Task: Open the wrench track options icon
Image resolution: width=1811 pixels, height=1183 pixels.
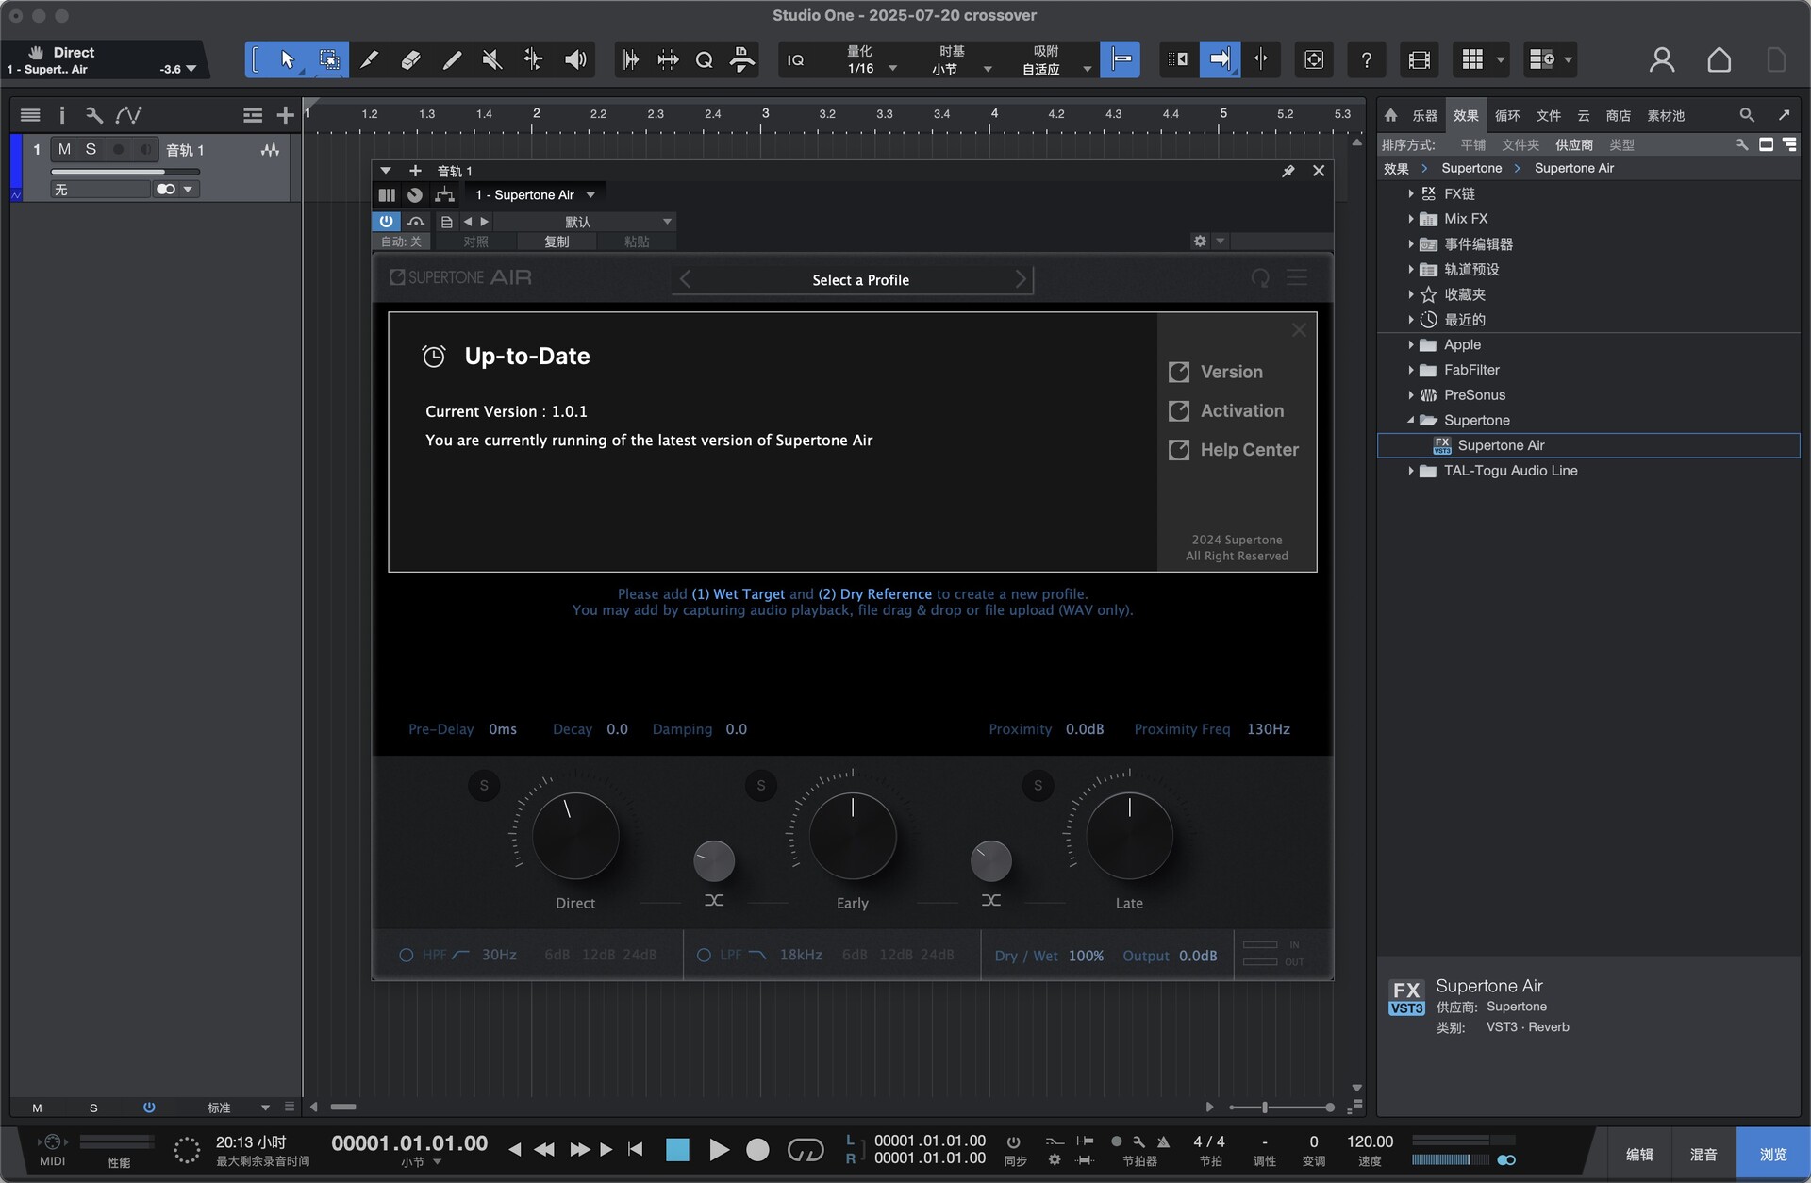Action: (x=93, y=115)
